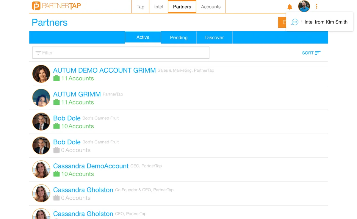View 11 Accounts of AUTUM DEMO ACCOUNT GRIMM
The image size is (357, 219).
coord(77,79)
